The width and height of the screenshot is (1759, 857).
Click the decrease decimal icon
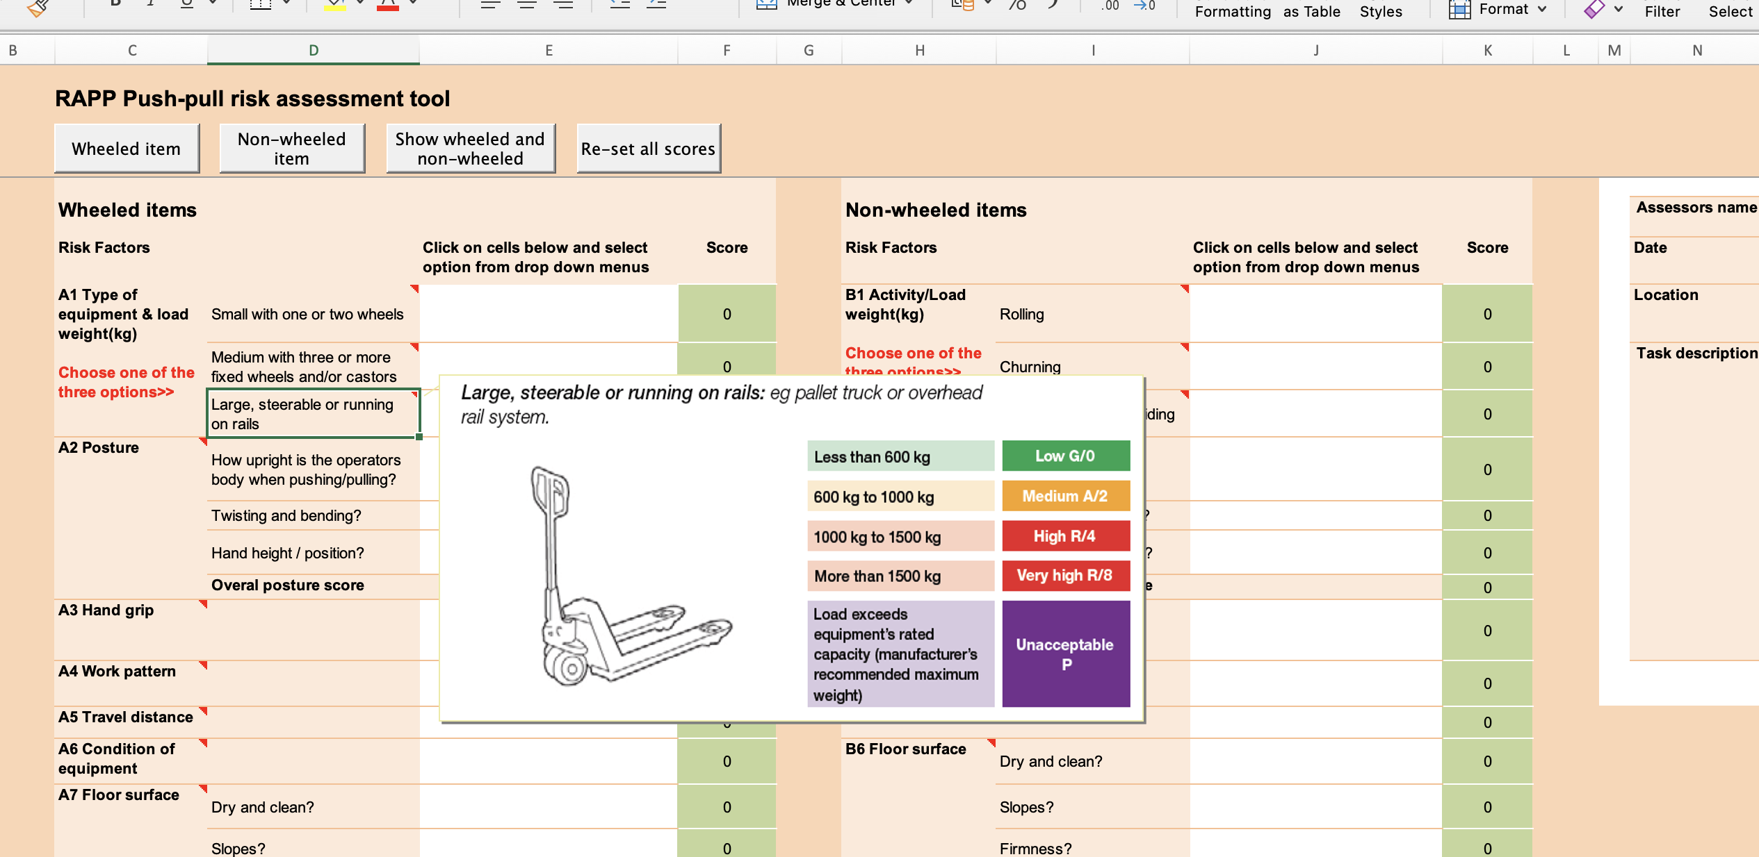(1144, 6)
